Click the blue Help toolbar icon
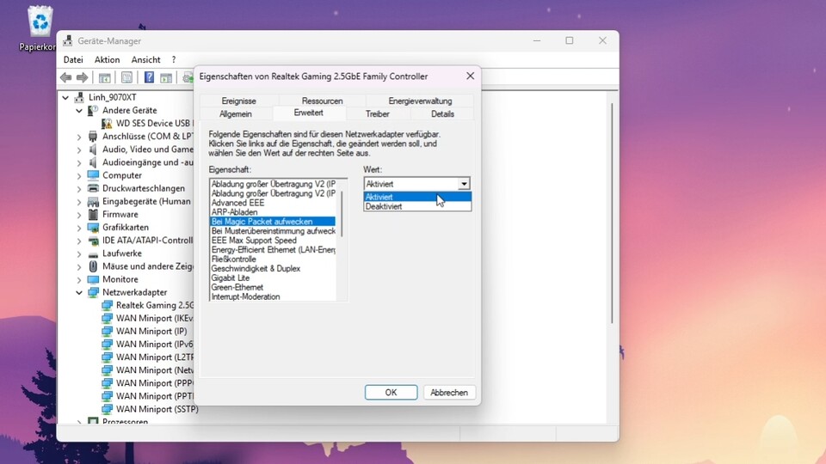Image resolution: width=826 pixels, height=464 pixels. [x=149, y=78]
